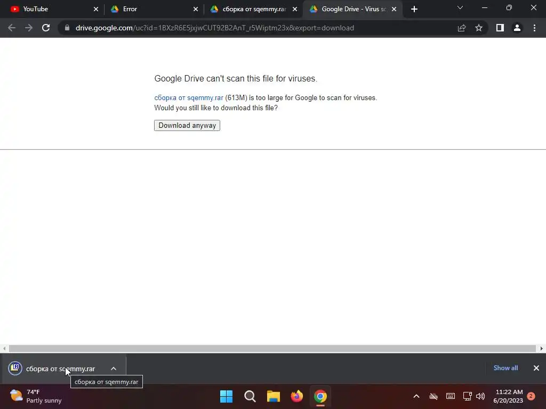Open the weather widget on taskbar
The image size is (546, 409).
[36, 396]
